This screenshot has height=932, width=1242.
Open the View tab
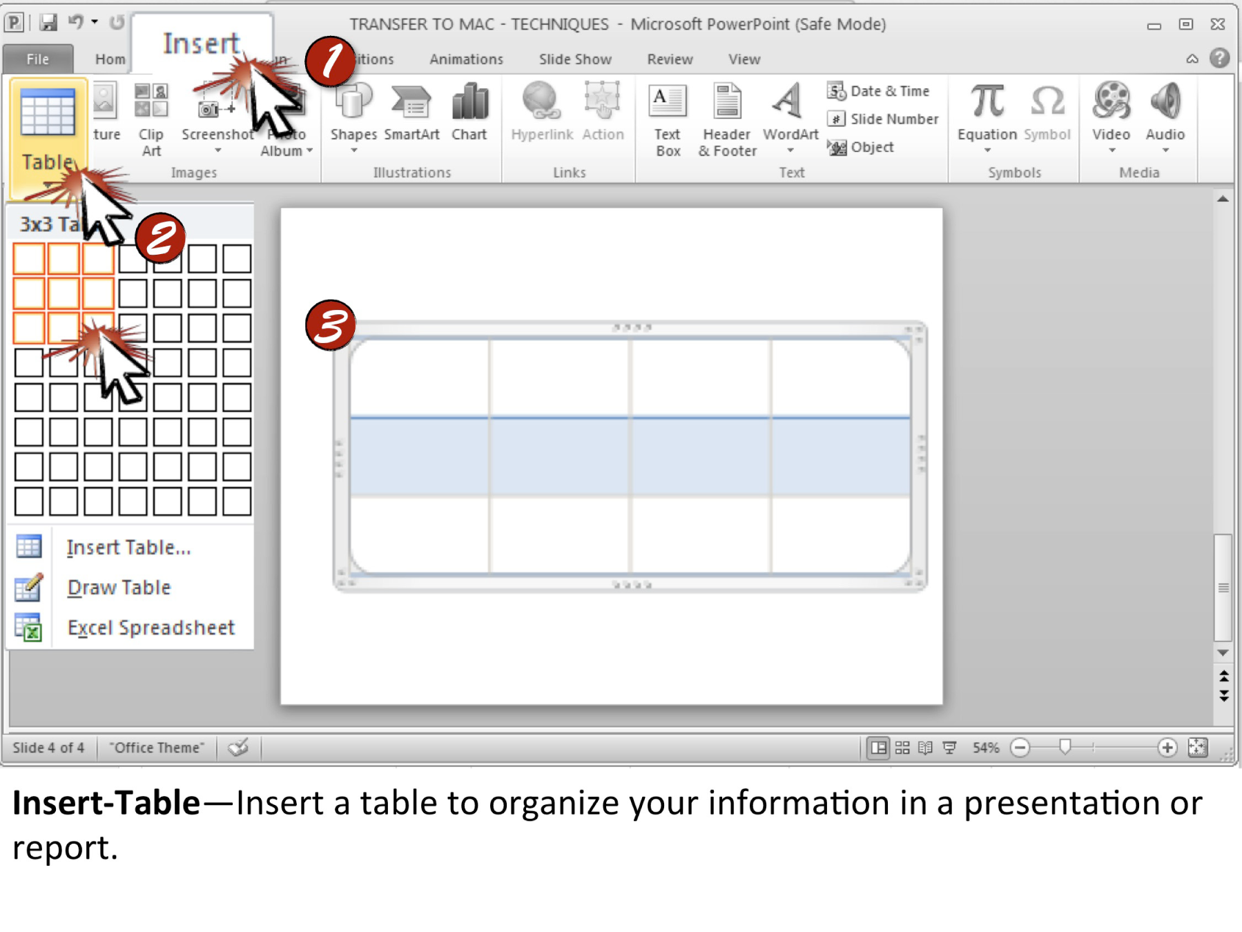coord(744,59)
